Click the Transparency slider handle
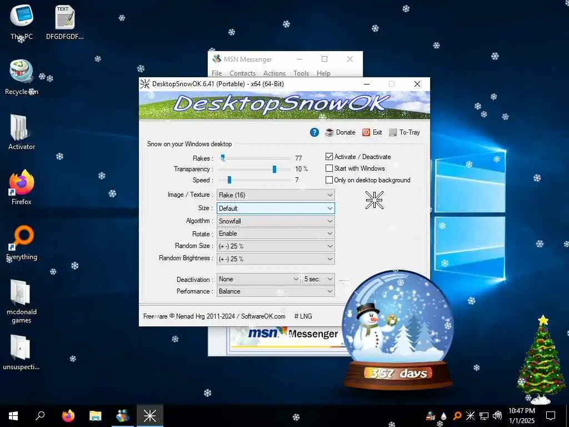Viewport: 569px width, 427px height. [x=274, y=169]
